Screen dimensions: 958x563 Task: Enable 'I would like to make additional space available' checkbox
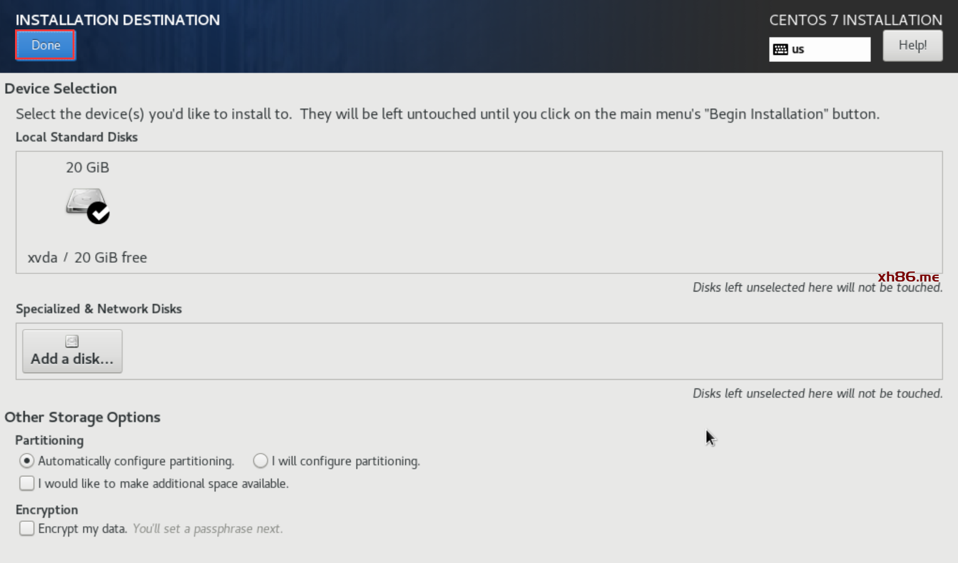click(27, 484)
